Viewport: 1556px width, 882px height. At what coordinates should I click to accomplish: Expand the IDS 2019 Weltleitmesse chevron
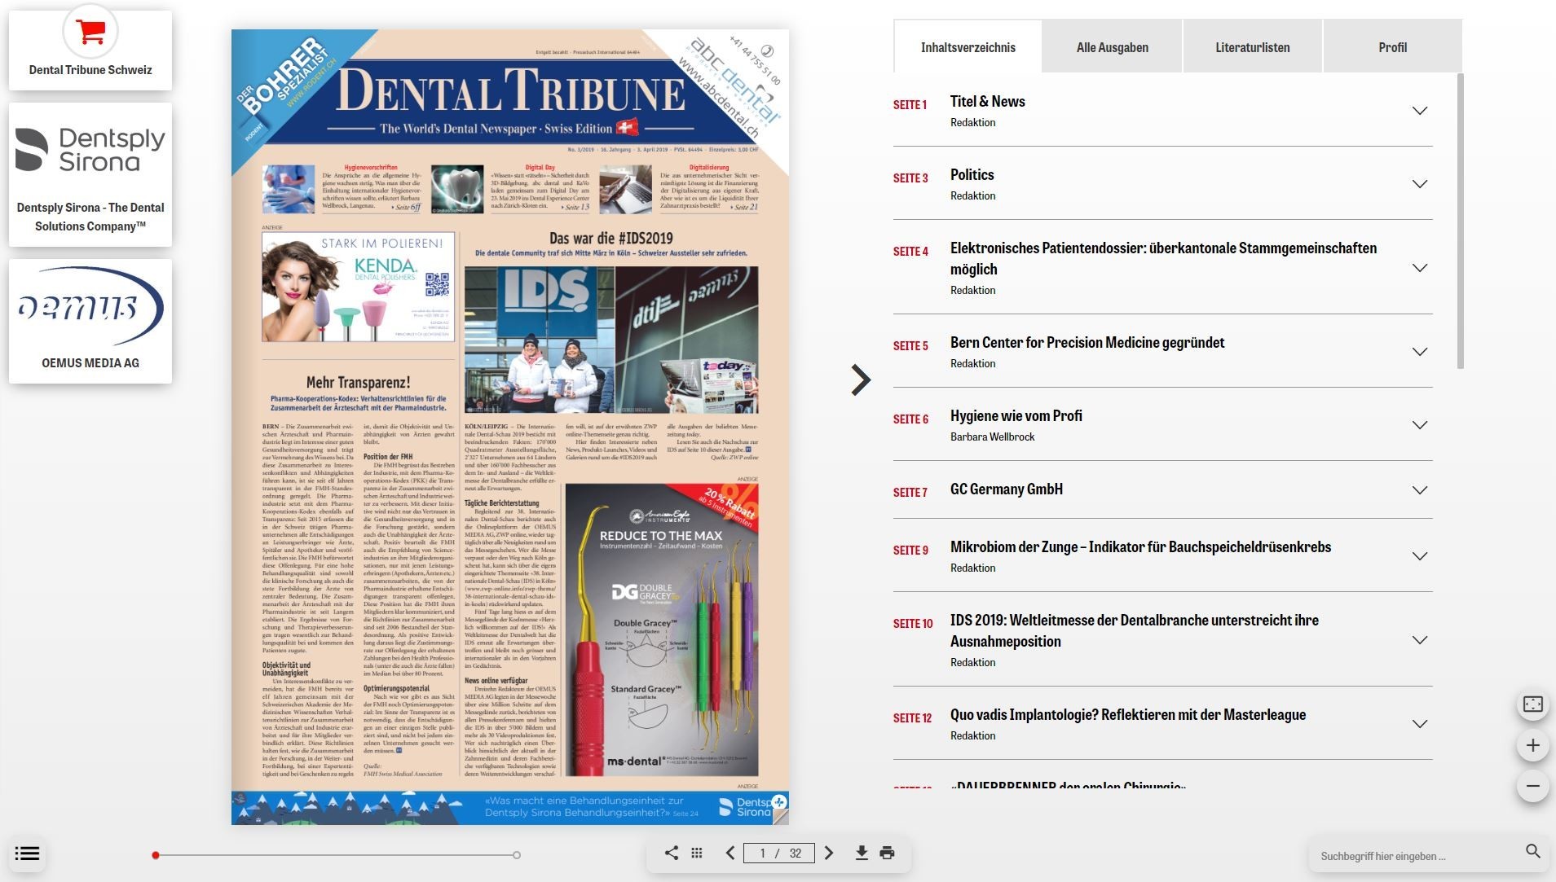coord(1420,640)
